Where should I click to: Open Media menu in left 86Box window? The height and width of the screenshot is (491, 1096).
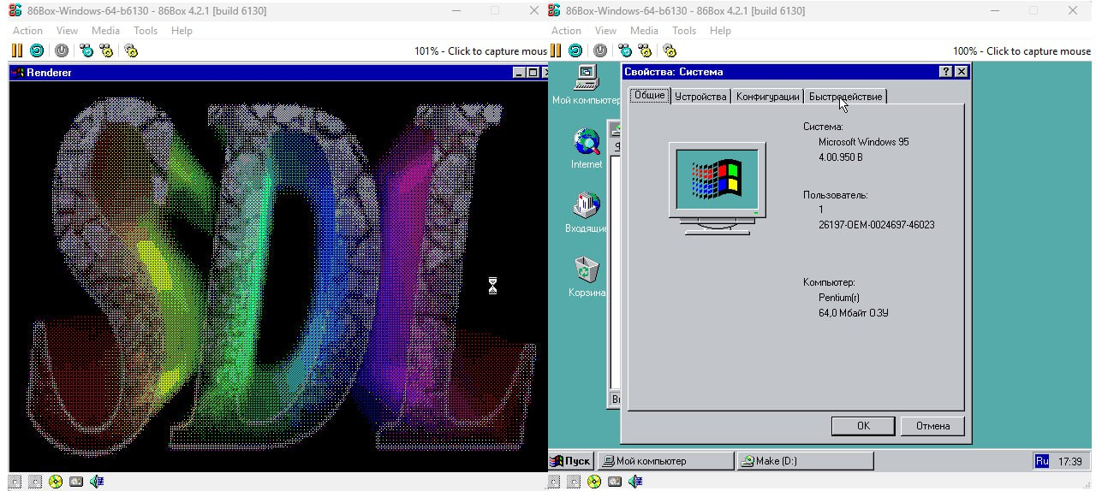[105, 31]
